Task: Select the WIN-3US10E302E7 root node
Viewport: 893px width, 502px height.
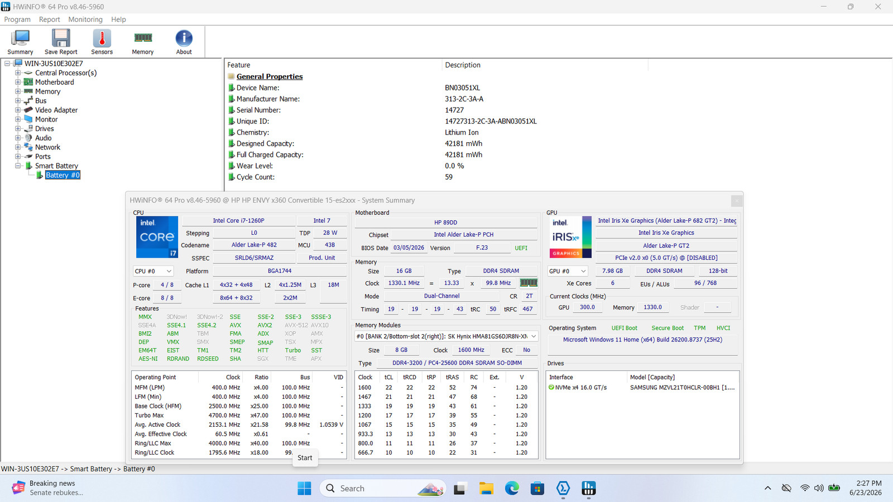Action: (54, 64)
